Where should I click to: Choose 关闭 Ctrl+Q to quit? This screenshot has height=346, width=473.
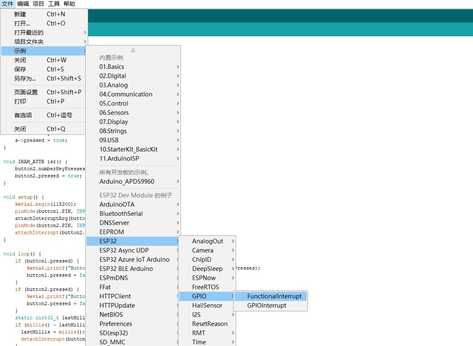point(44,129)
